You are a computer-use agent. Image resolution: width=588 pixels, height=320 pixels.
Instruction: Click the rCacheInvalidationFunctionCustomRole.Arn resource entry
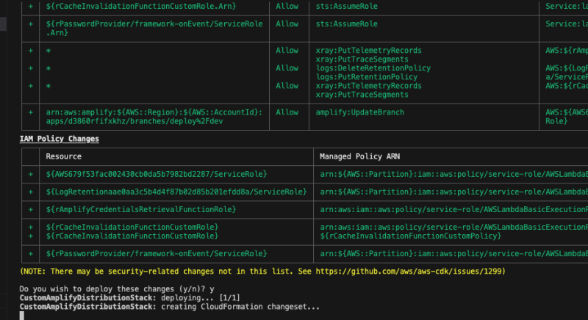point(142,6)
